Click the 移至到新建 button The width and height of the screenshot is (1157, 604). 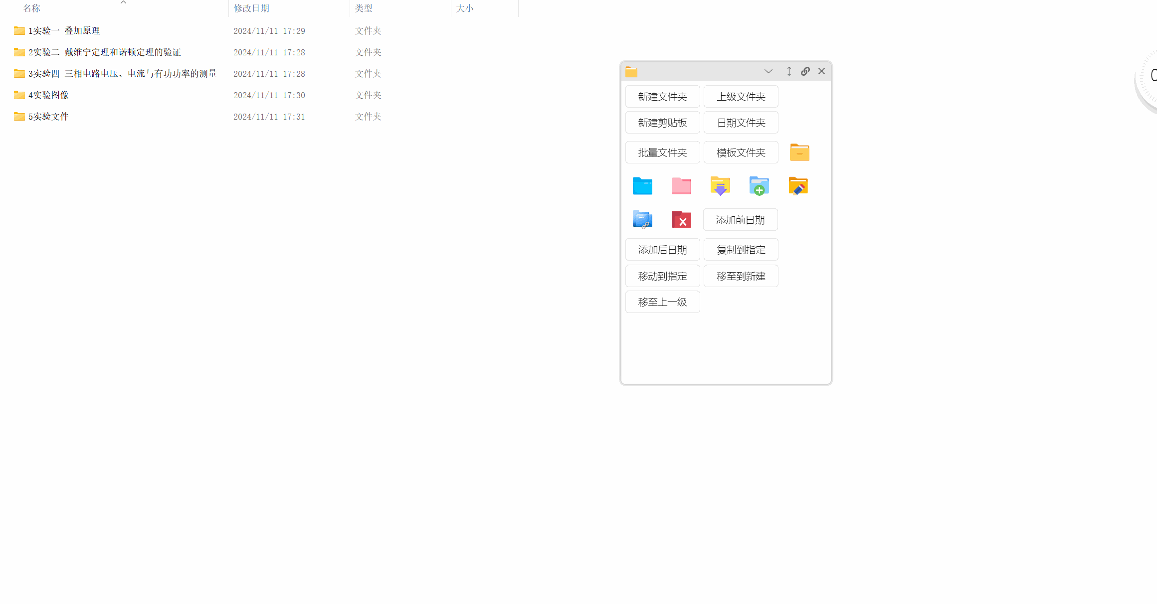pyautogui.click(x=741, y=276)
